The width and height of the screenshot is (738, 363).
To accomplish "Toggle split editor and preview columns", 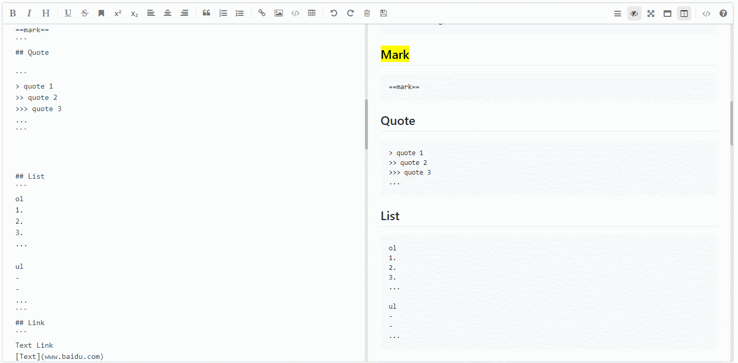I will (x=684, y=14).
